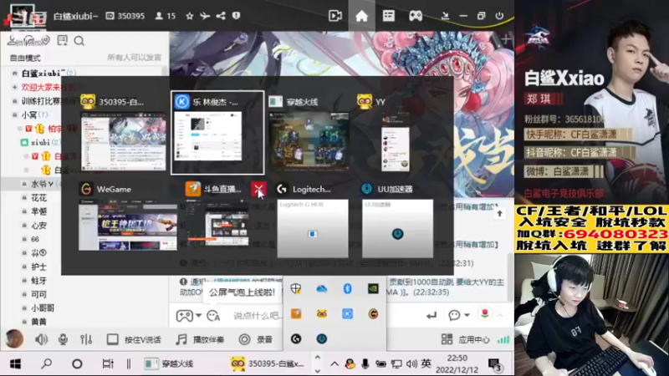Open the Windows Start menu
The image size is (669, 376).
click(15, 363)
